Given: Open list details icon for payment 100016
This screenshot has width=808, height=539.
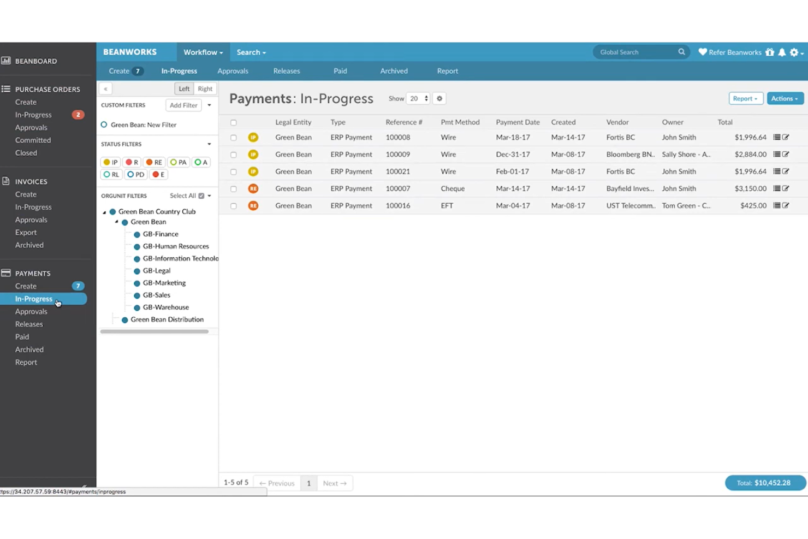Looking at the screenshot, I should coord(777,205).
